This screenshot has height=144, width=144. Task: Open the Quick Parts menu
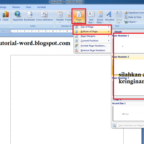[100, 17]
